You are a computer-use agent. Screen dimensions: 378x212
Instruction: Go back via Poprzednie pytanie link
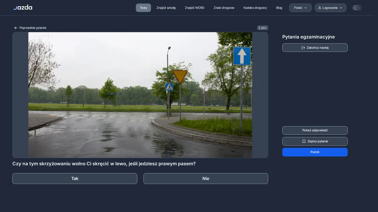point(30,28)
